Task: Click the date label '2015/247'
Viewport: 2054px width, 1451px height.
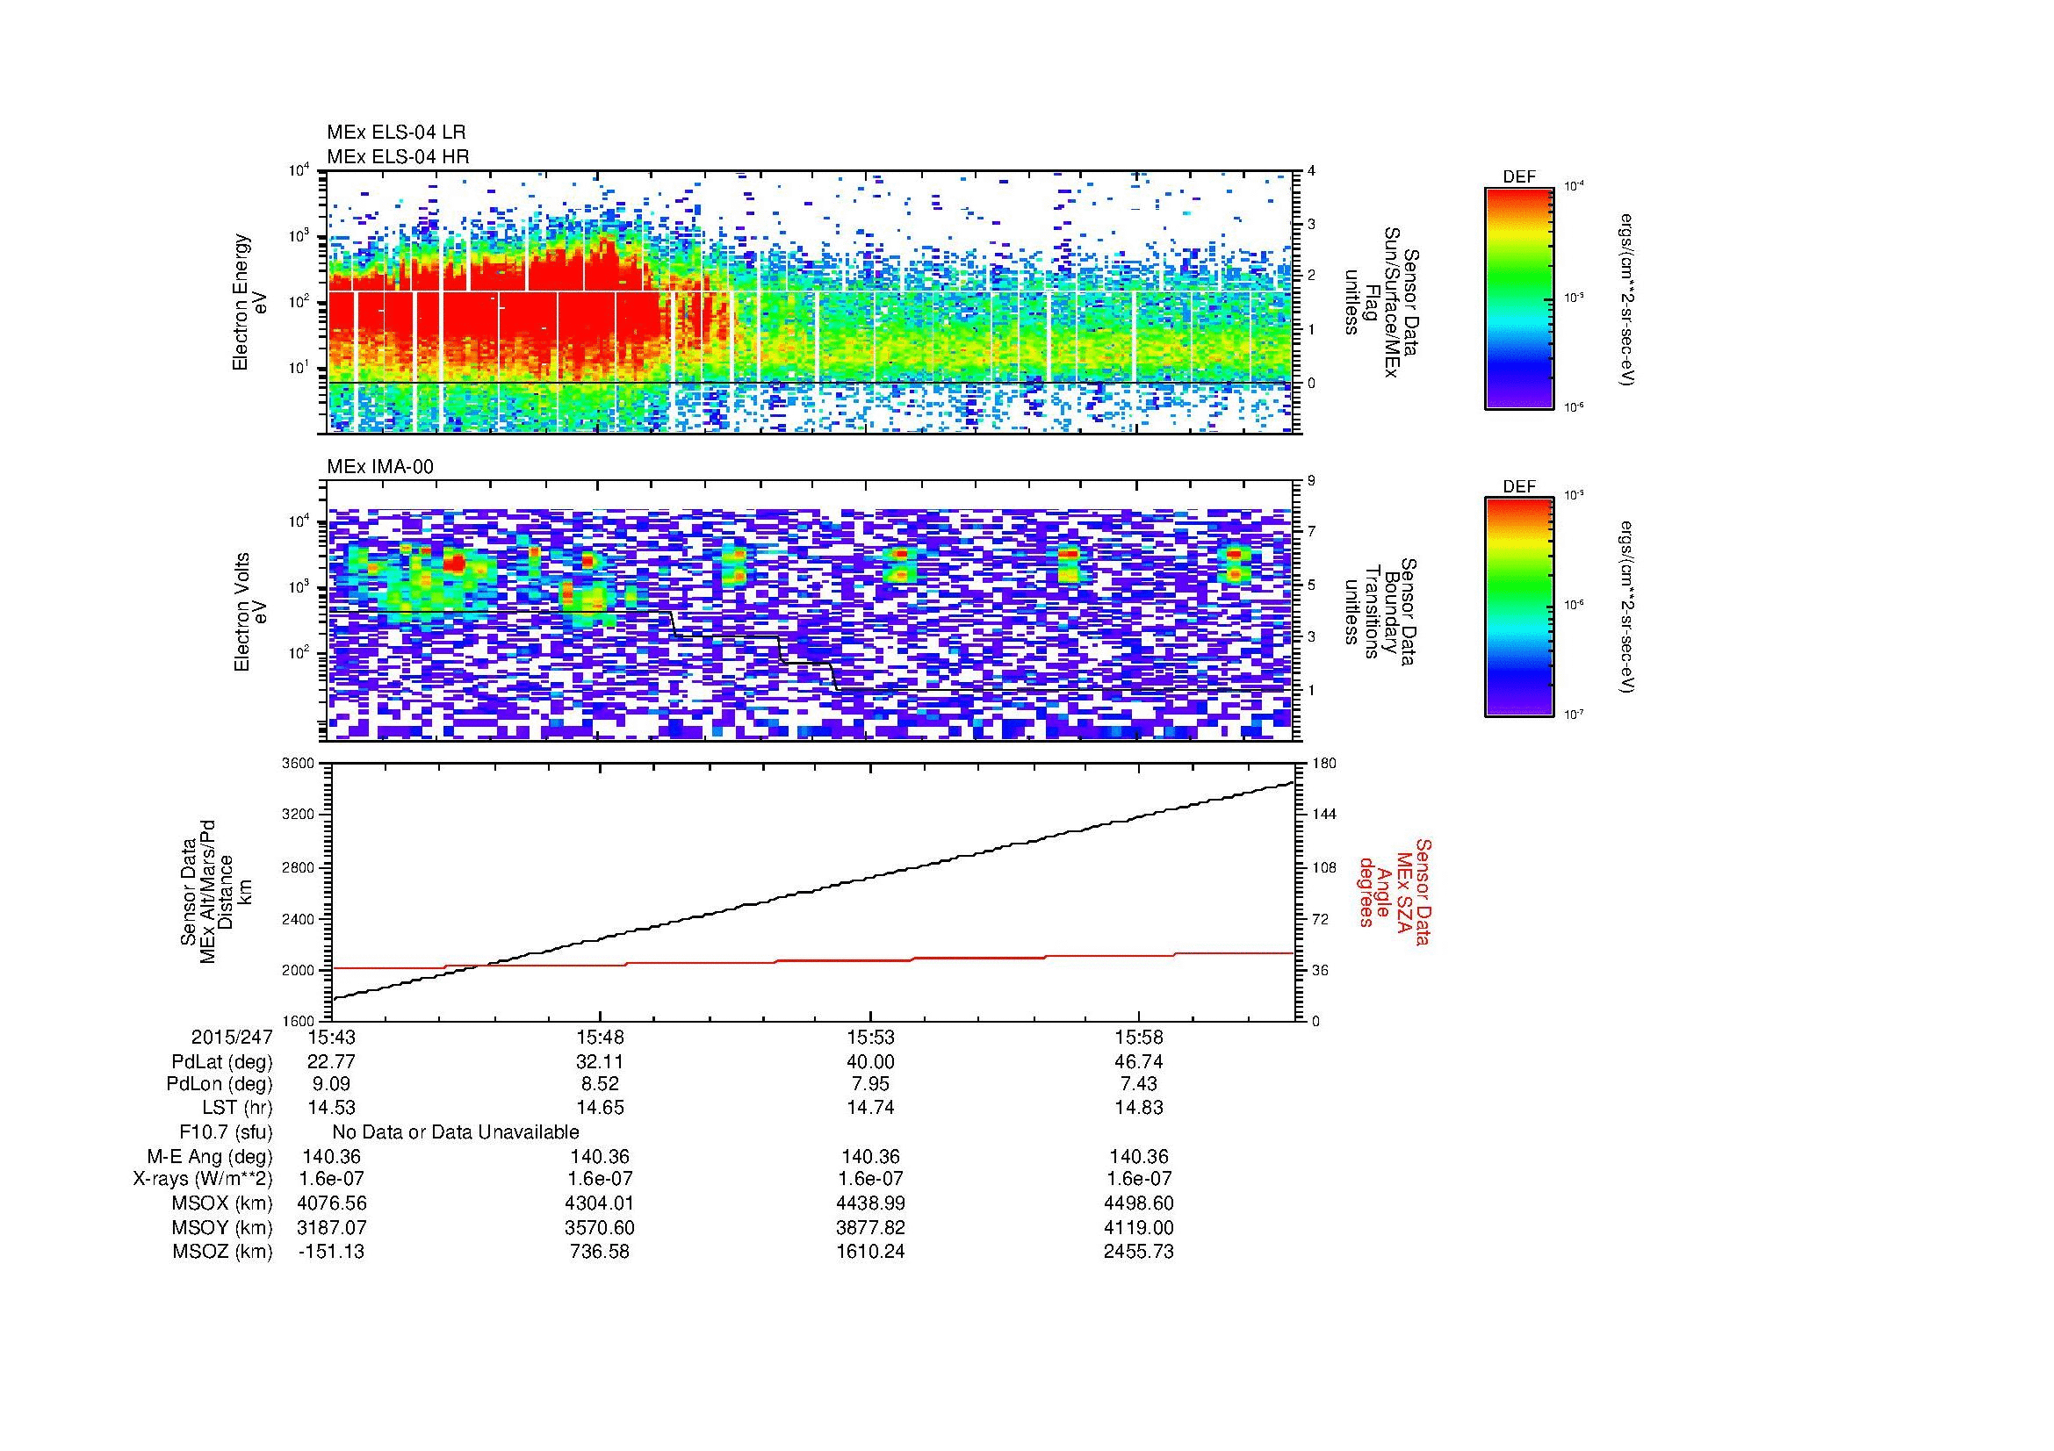Action: click(232, 1037)
